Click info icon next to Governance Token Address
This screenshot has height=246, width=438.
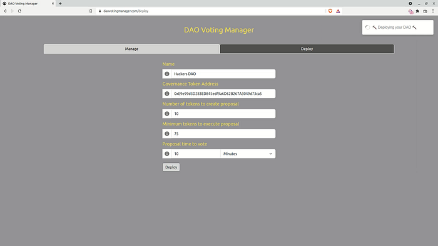coord(167,94)
